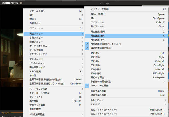Screen dimensions: 169x117
Task: Expand the 字幕メニュー submenu
Action: [x=36, y=38]
